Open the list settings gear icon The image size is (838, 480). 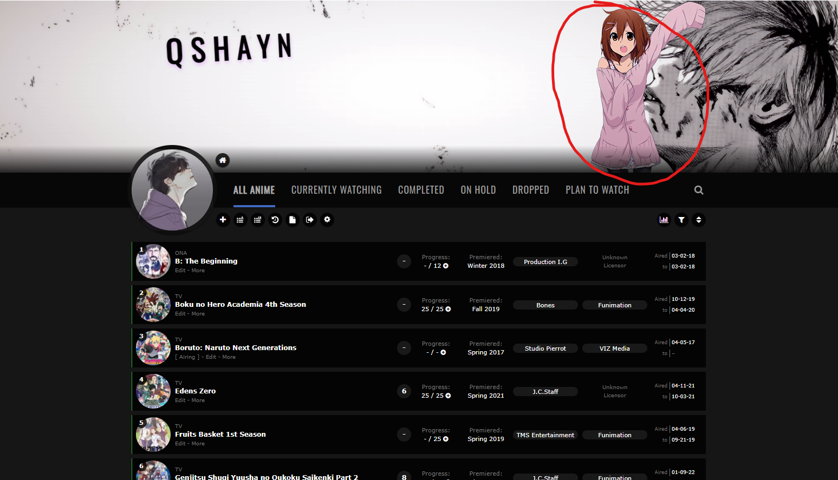[x=327, y=220]
